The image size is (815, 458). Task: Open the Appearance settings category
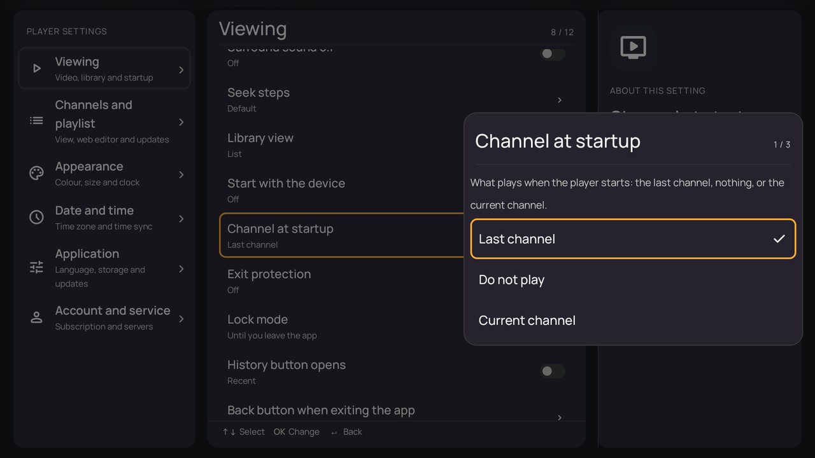point(104,174)
